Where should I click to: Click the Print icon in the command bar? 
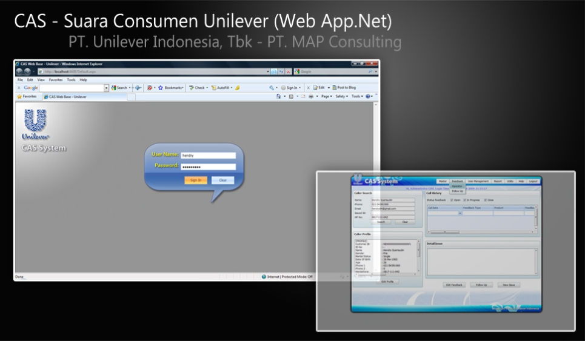point(311,96)
